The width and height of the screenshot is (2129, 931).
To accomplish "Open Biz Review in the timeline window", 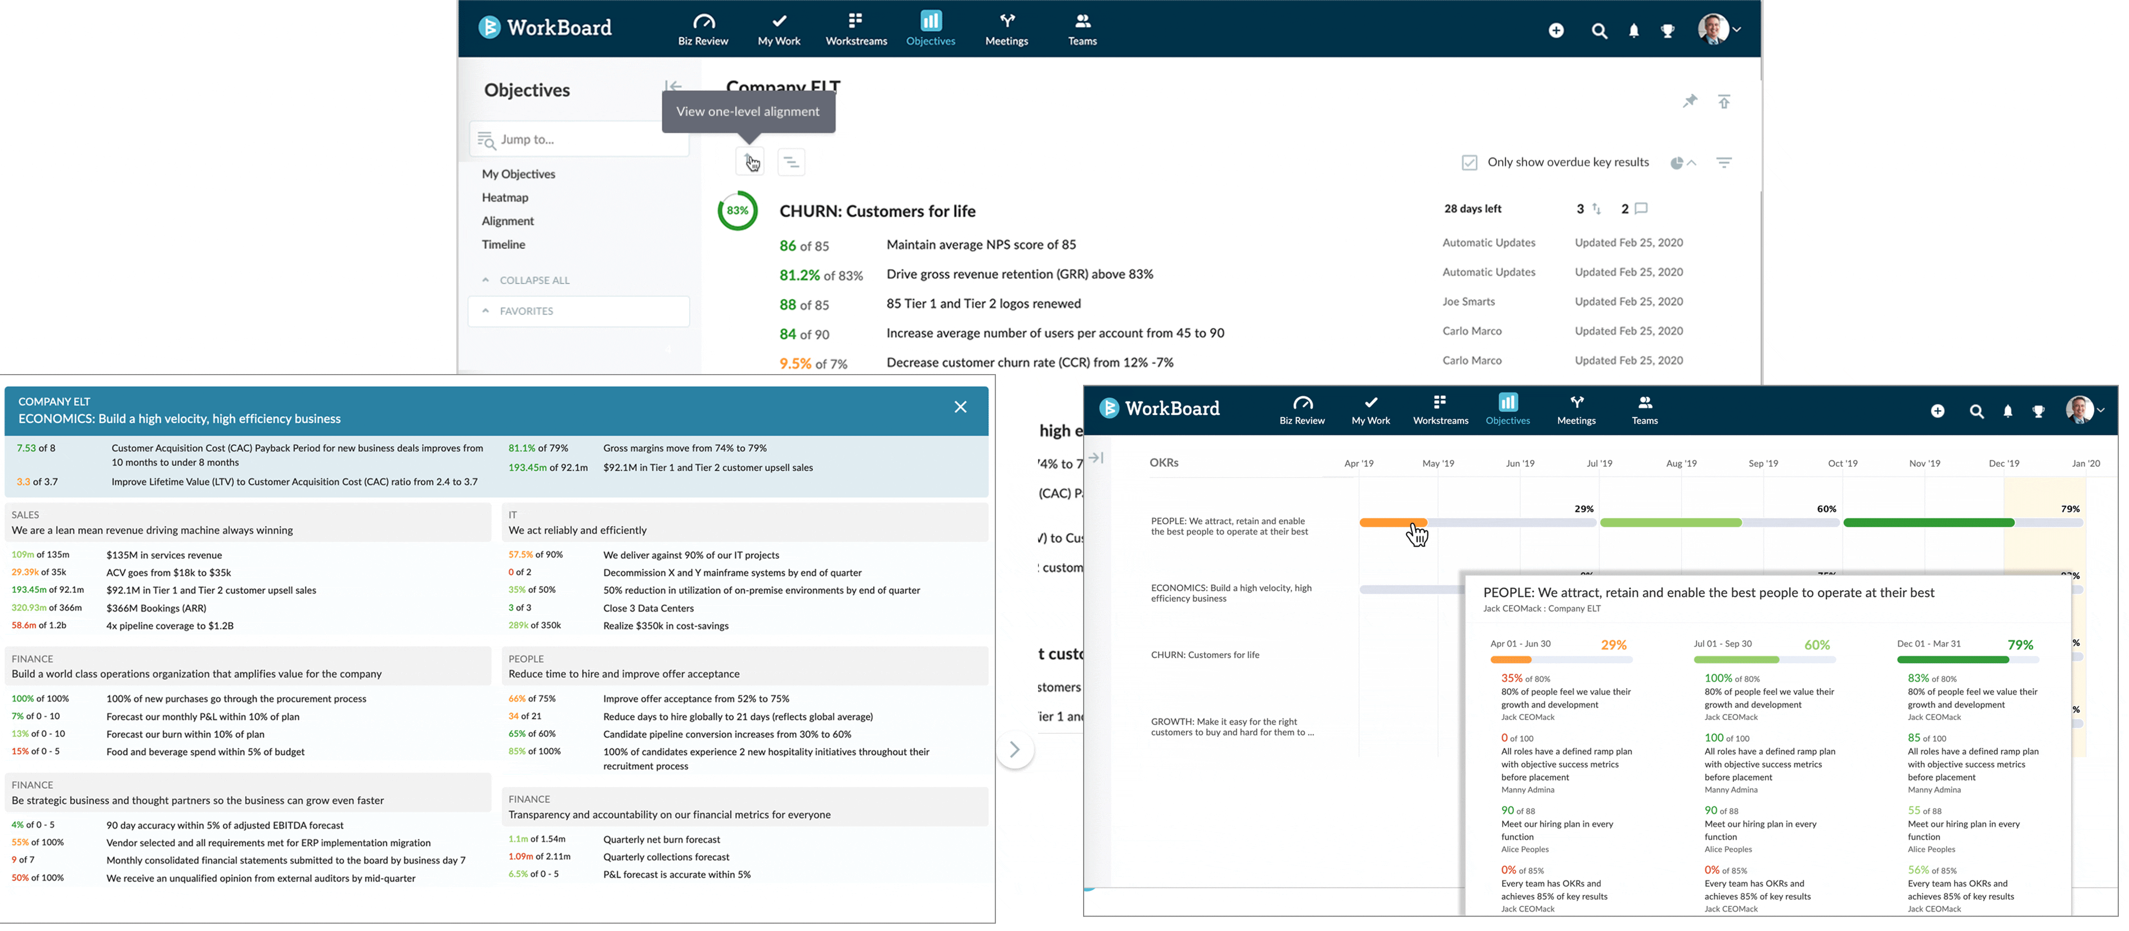I will (x=1302, y=410).
